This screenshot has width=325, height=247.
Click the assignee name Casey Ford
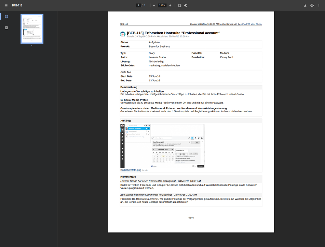(x=226, y=57)
